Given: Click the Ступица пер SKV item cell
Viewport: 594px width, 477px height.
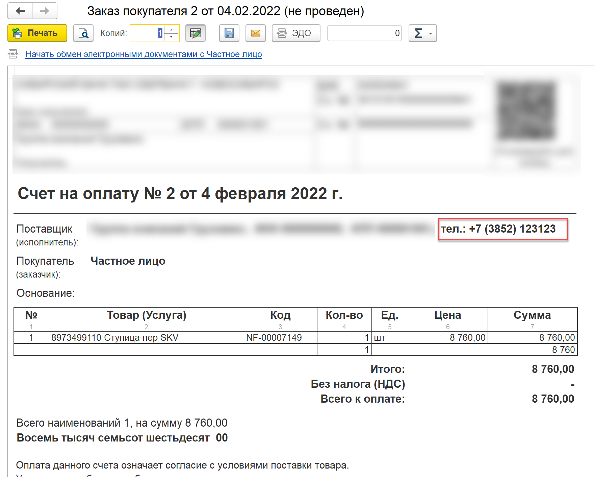Looking at the screenshot, I should [x=146, y=337].
